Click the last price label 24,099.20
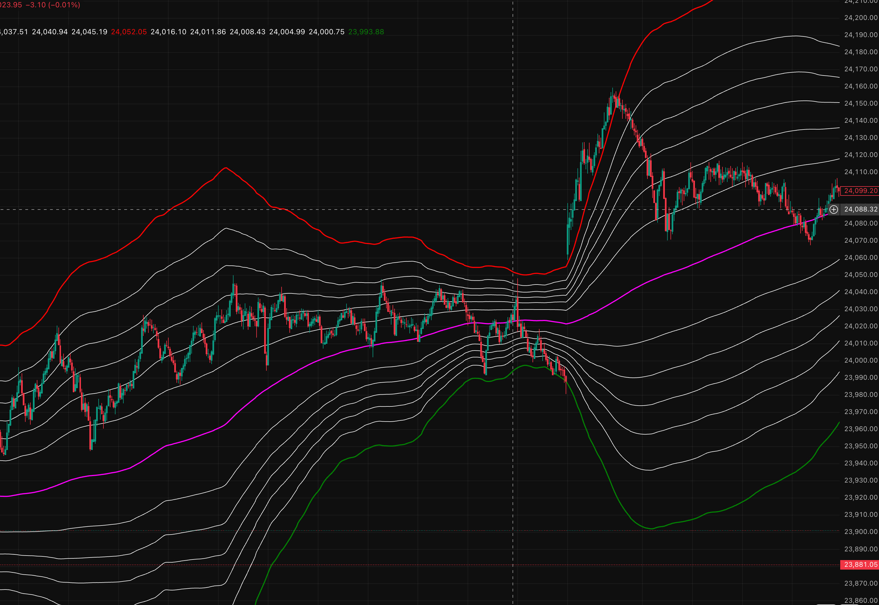 click(x=860, y=191)
